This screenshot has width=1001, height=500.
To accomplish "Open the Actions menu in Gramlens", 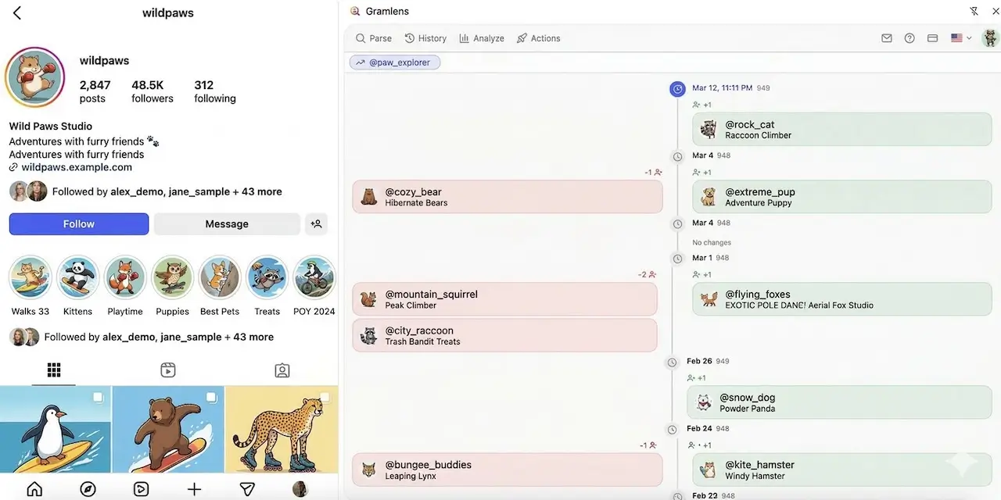I will tap(538, 38).
